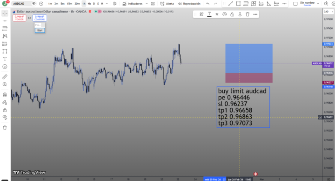The width and height of the screenshot is (335, 181).
Task: Select the ruler measure tool
Action: point(5,77)
